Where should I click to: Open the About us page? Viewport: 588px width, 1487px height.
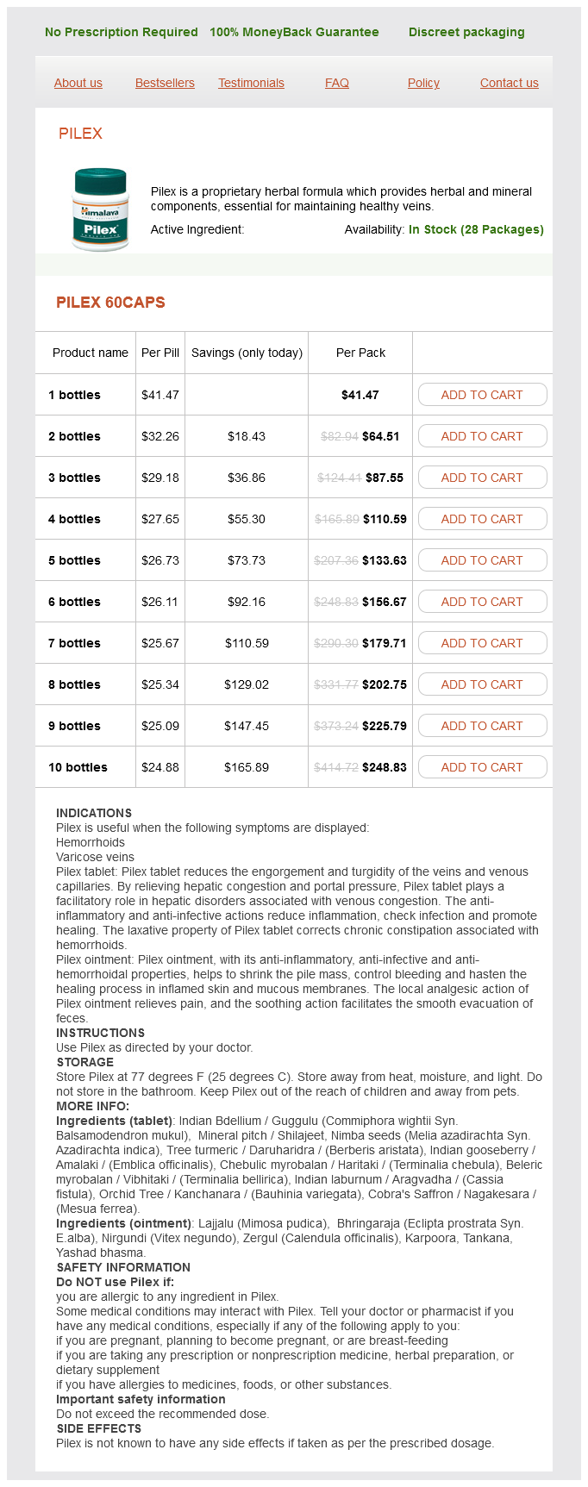tap(78, 83)
